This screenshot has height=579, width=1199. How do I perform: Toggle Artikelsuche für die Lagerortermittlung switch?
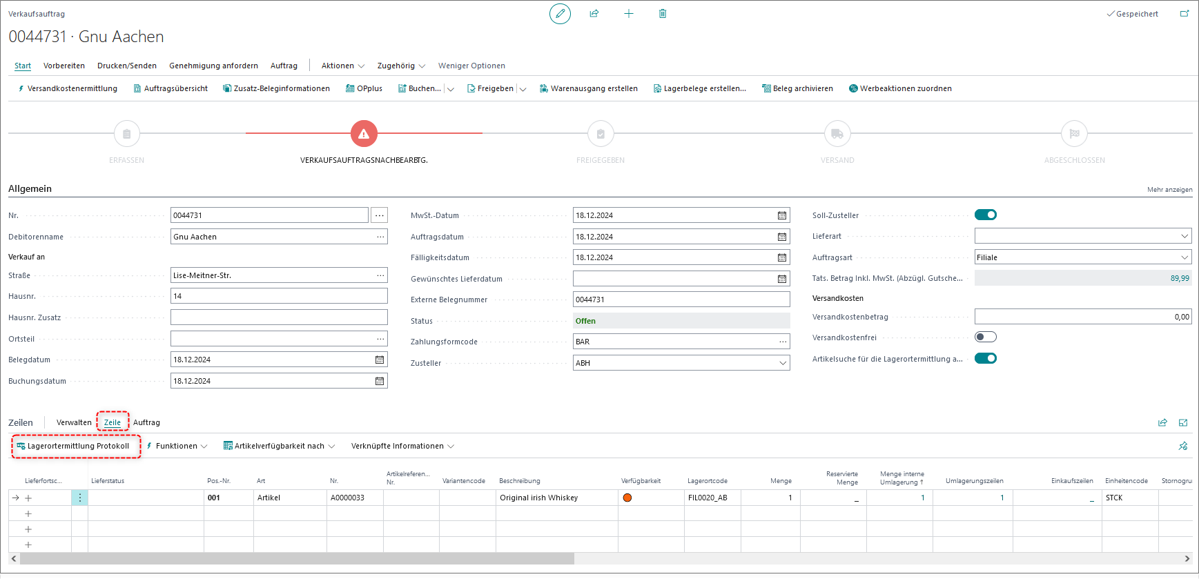[x=986, y=358]
